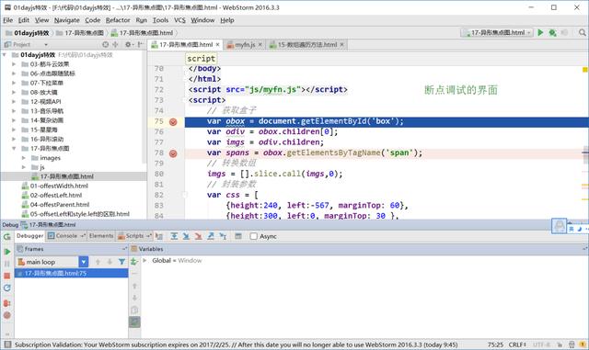The width and height of the screenshot is (589, 350).
Task: Select the 17-异形焦点图.html:75 stack frame
Action: pos(72,273)
